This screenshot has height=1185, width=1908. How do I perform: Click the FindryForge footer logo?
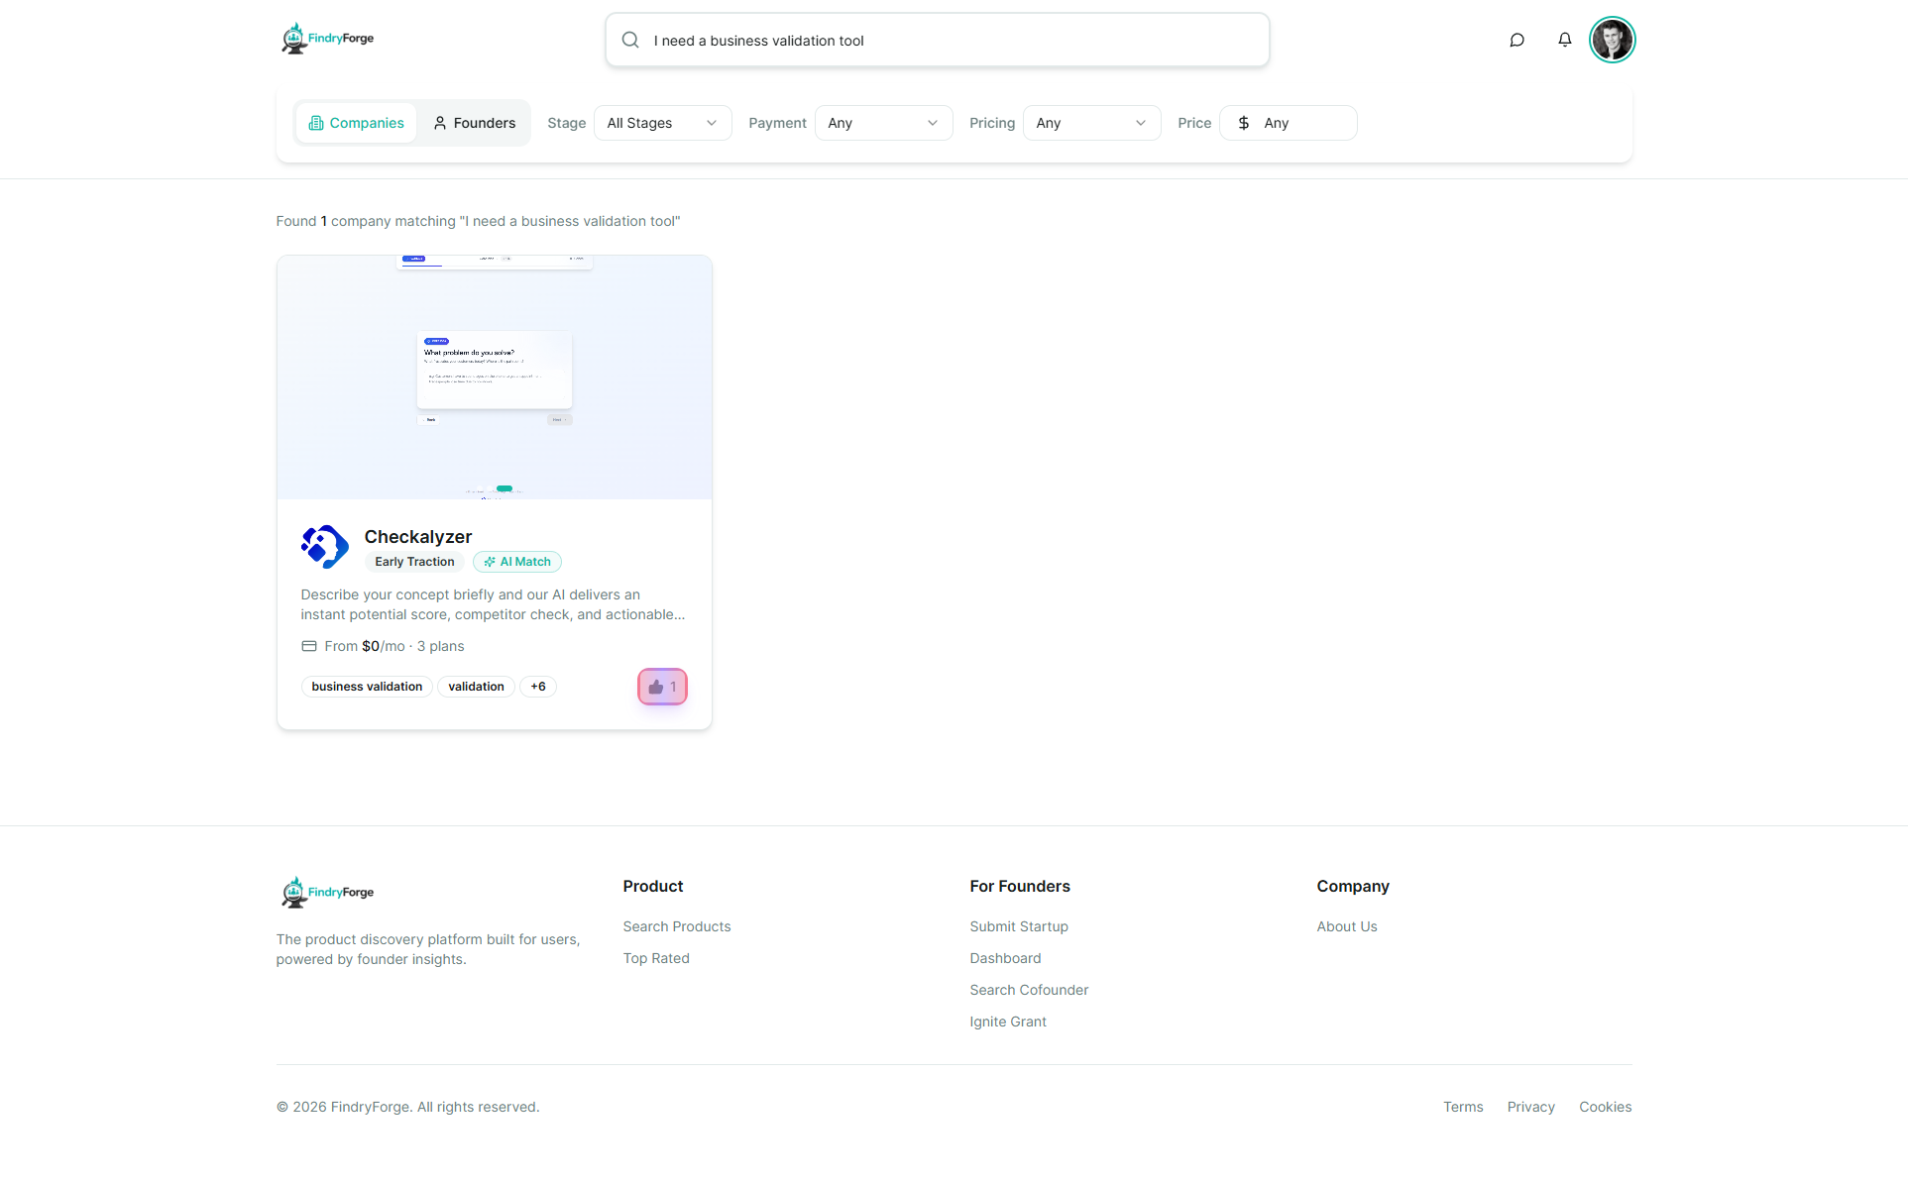327,893
